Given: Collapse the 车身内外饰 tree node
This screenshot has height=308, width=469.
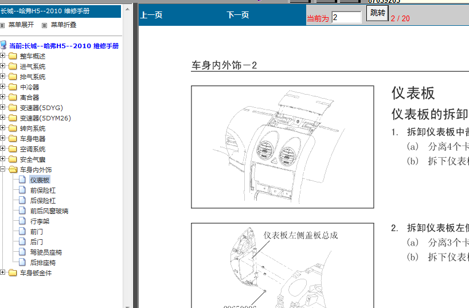Looking at the screenshot, I should [2, 169].
